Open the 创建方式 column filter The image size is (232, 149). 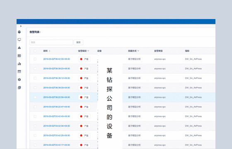(x=138, y=51)
